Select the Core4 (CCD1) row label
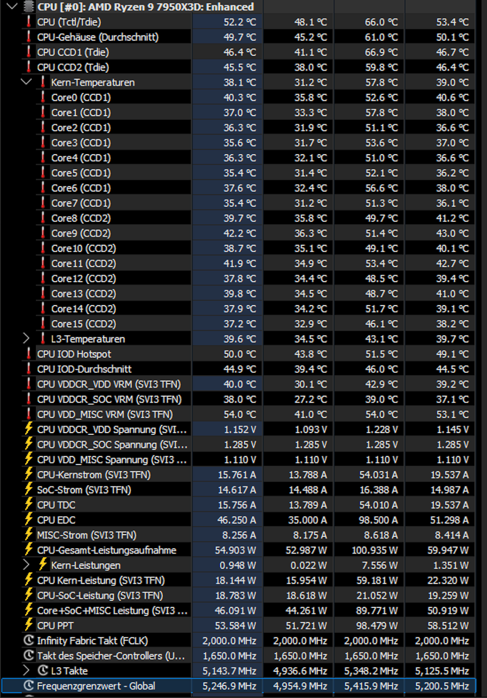487x698 pixels. tap(81, 158)
